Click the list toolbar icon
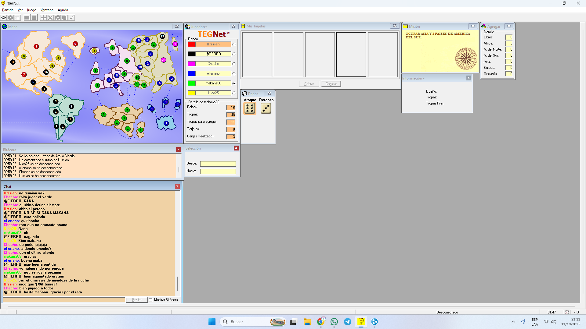The height and width of the screenshot is (329, 586). tap(17, 18)
